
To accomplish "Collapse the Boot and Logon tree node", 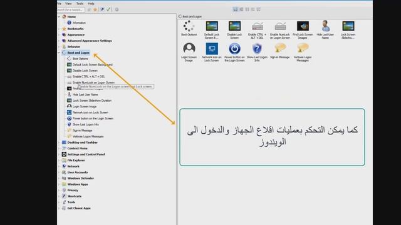I will (x=59, y=52).
